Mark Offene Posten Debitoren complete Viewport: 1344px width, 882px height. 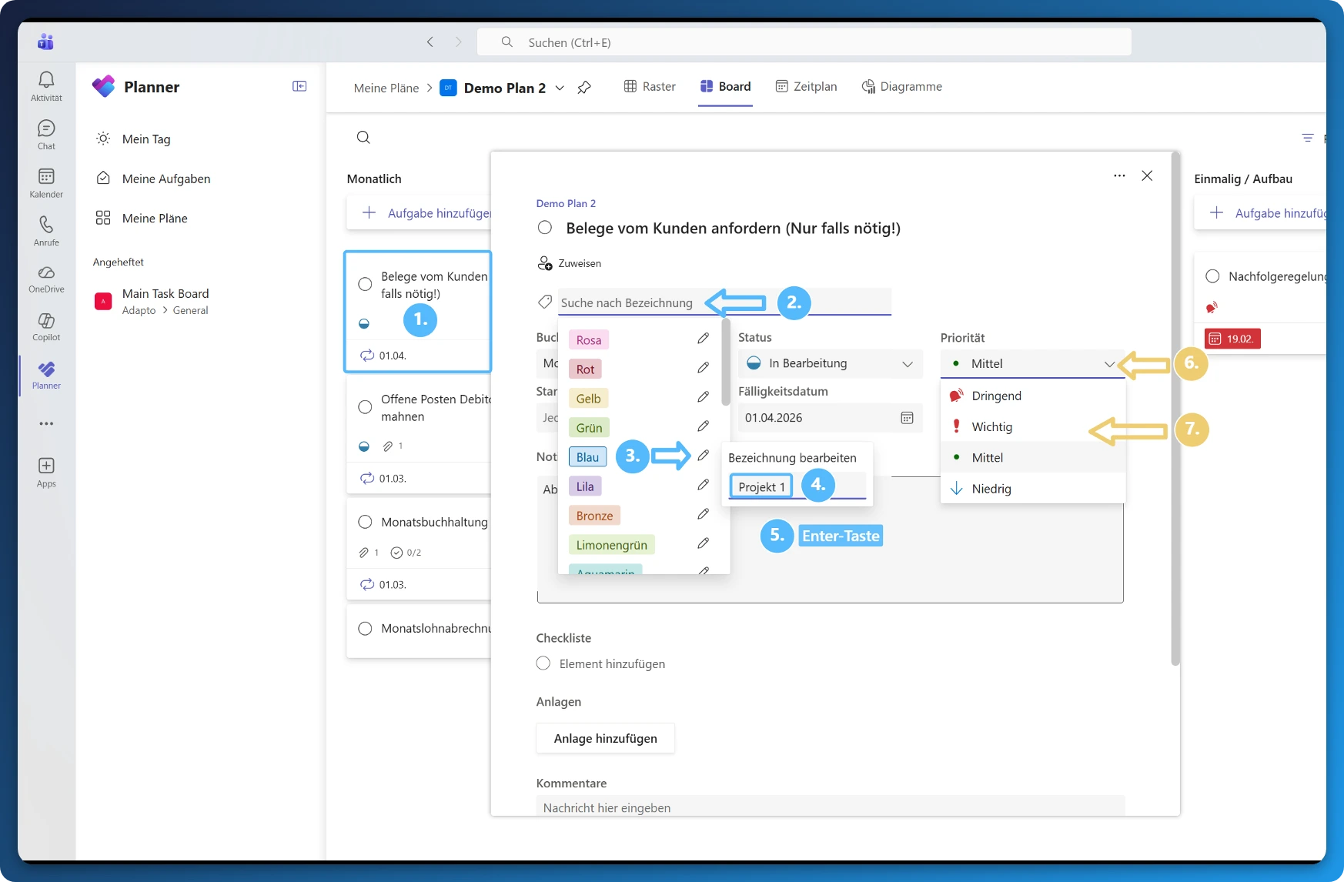(366, 407)
